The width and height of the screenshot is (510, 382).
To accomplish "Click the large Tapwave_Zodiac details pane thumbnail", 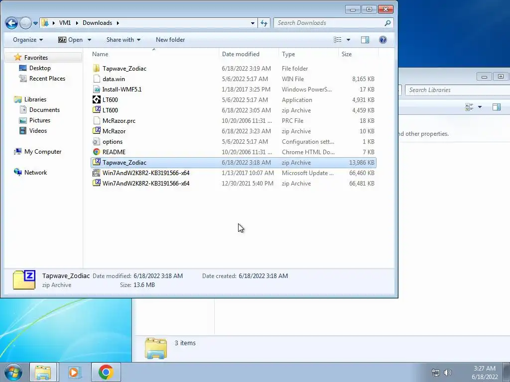I will click(24, 280).
